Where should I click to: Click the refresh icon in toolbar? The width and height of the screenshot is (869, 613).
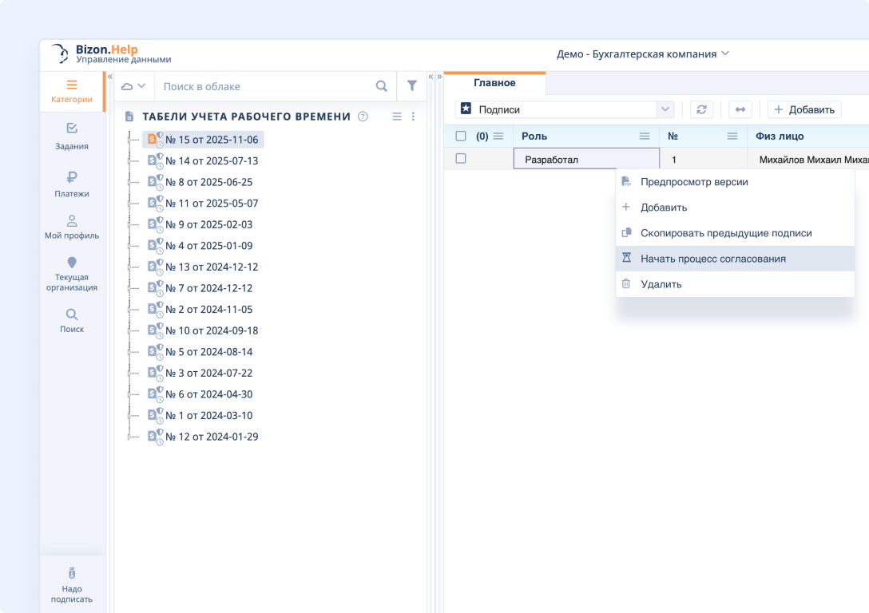click(x=701, y=109)
